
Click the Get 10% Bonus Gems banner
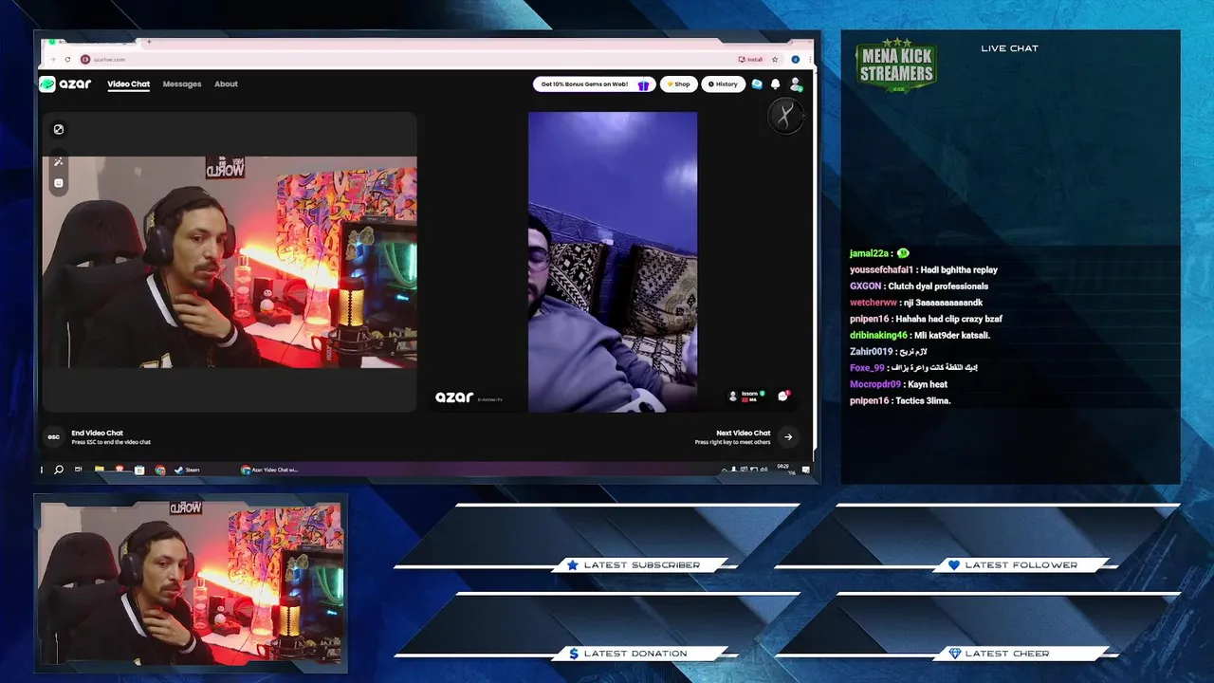tap(594, 84)
